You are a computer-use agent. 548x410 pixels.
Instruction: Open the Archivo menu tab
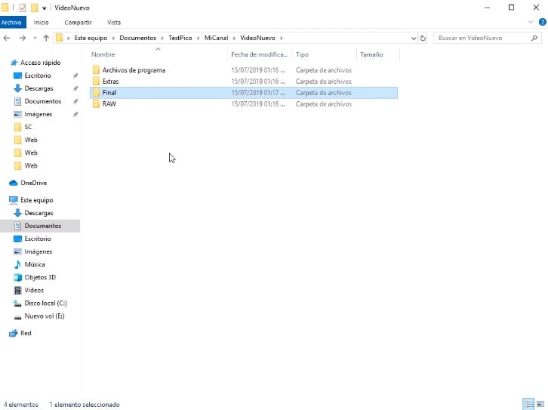11,23
